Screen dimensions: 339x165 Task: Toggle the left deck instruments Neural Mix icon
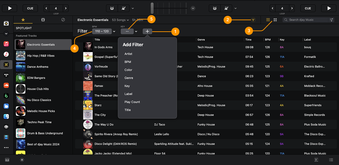124,8
